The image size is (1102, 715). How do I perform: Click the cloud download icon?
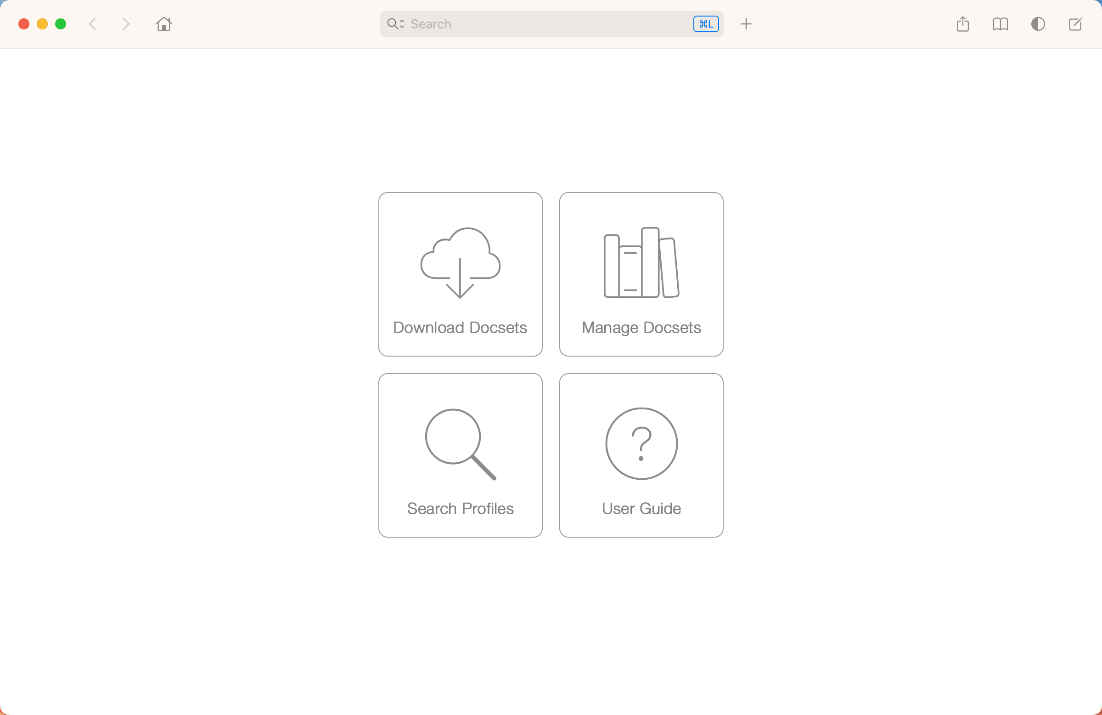point(460,262)
